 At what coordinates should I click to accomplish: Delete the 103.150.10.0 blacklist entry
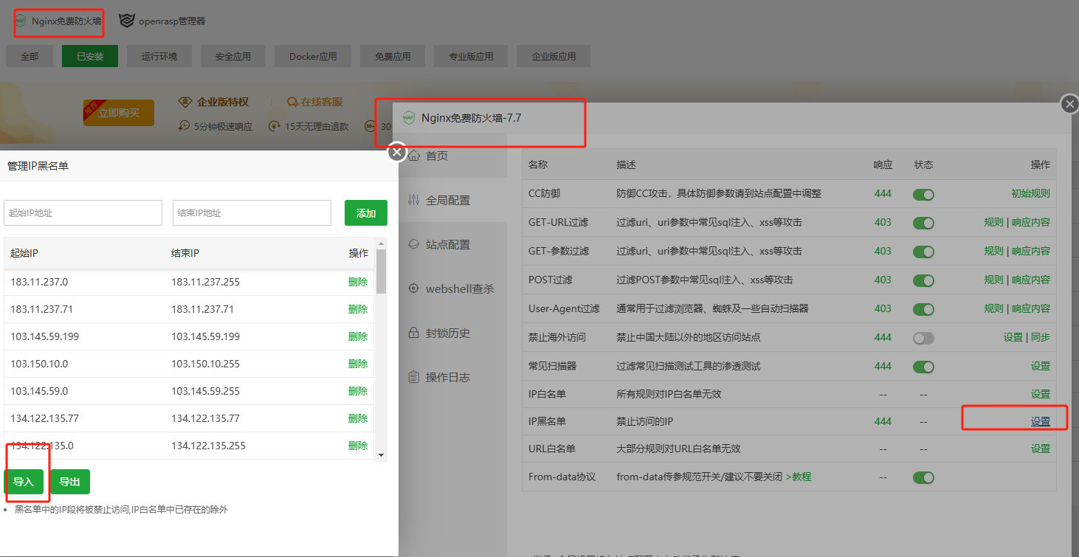(357, 364)
